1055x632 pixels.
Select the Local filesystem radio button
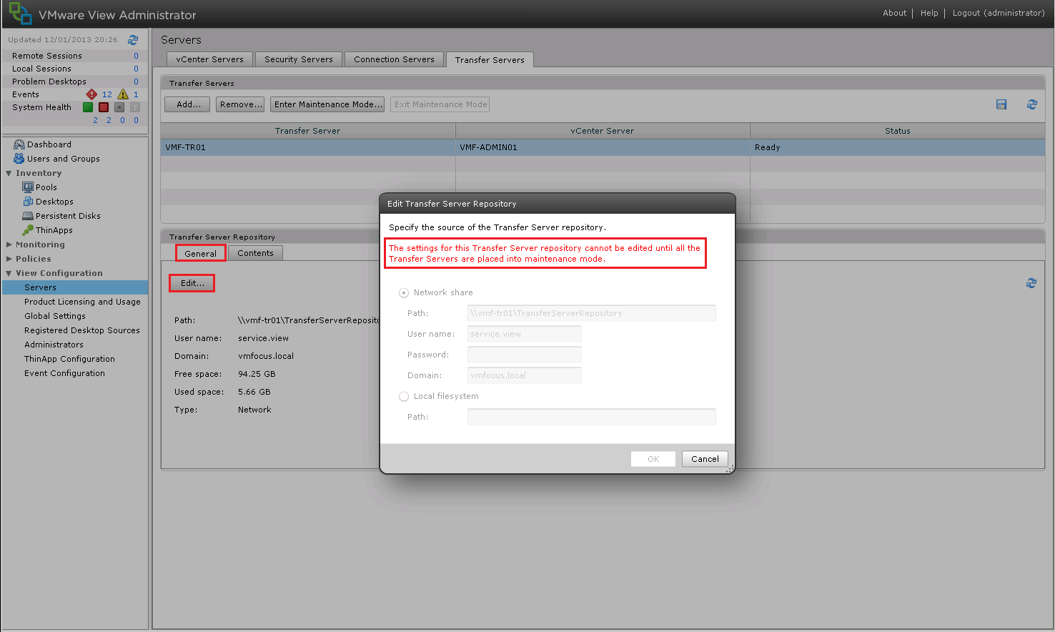[x=404, y=396]
